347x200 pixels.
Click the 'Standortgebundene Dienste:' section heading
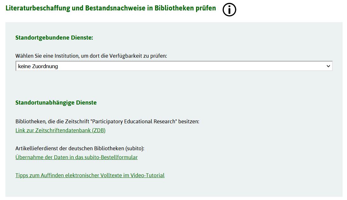[x=54, y=38]
